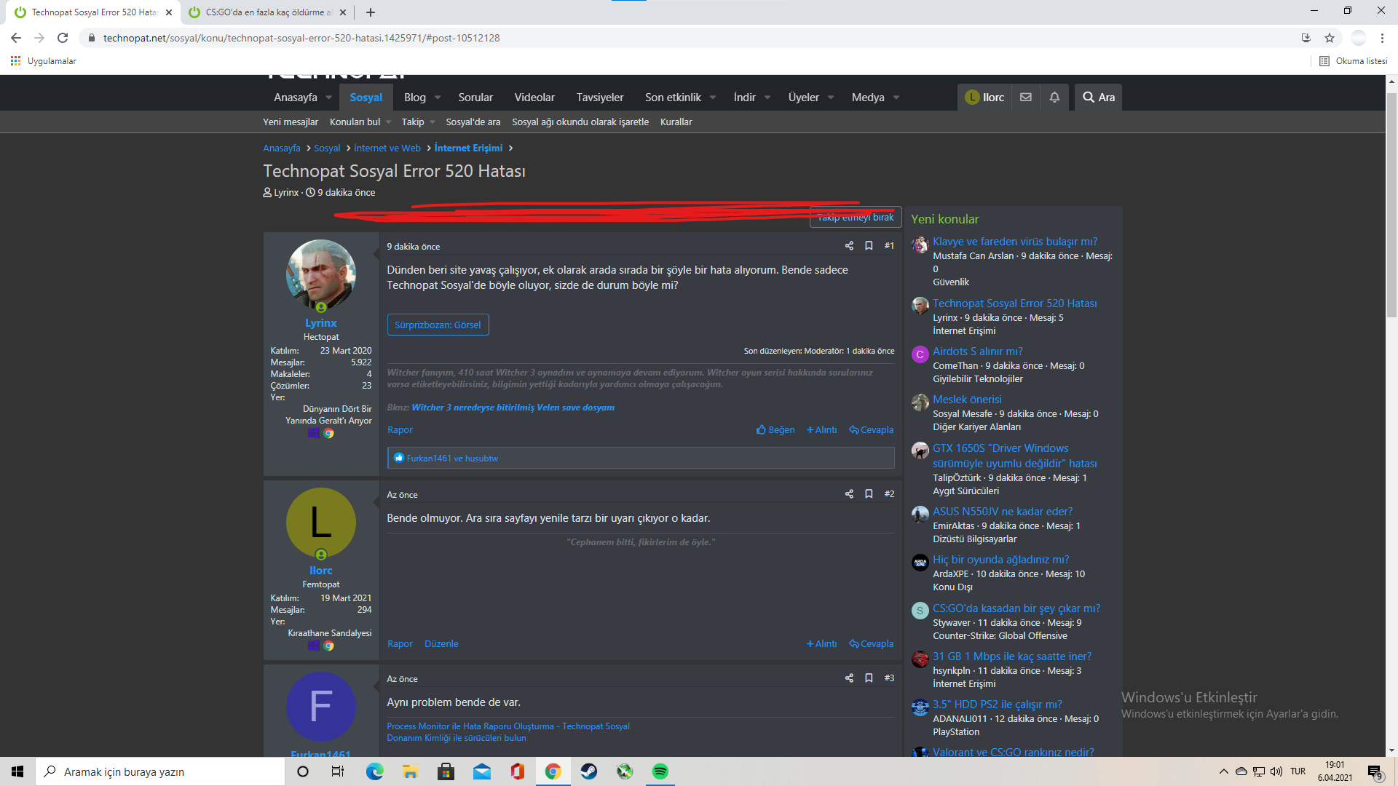
Task: Expand the Konuları bul dropdown
Action: point(388,122)
